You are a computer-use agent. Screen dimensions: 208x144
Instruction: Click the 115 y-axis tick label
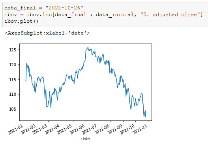pos(13,80)
